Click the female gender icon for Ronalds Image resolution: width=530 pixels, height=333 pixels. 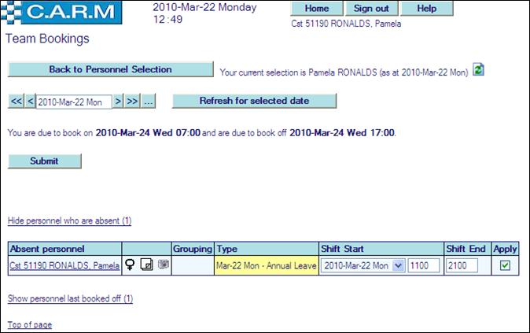pos(130,266)
